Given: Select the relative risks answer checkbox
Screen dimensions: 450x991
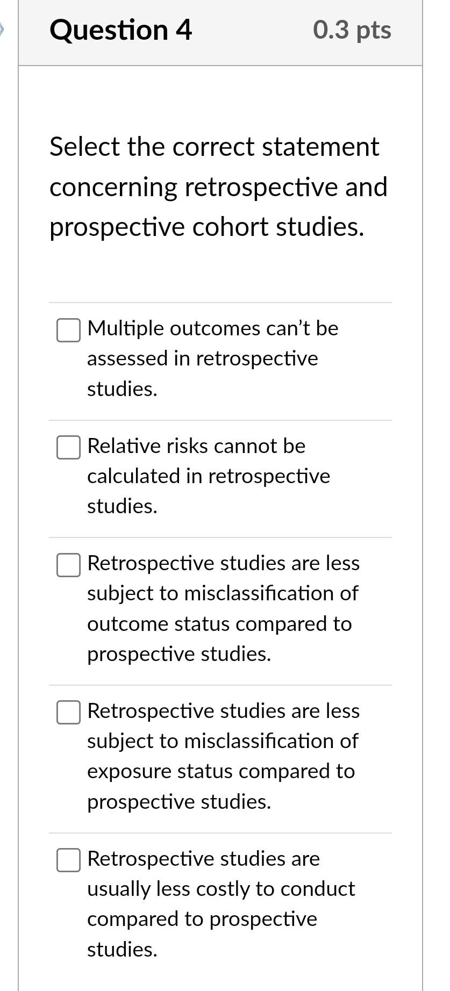Looking at the screenshot, I should tap(68, 447).
